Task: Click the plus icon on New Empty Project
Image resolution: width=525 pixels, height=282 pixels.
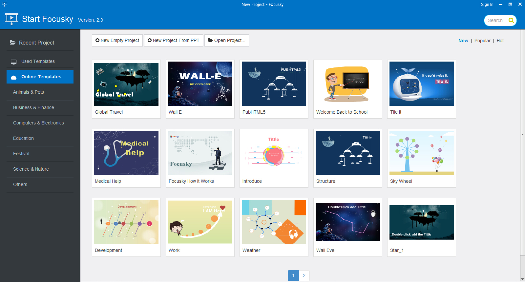Action: (97, 40)
